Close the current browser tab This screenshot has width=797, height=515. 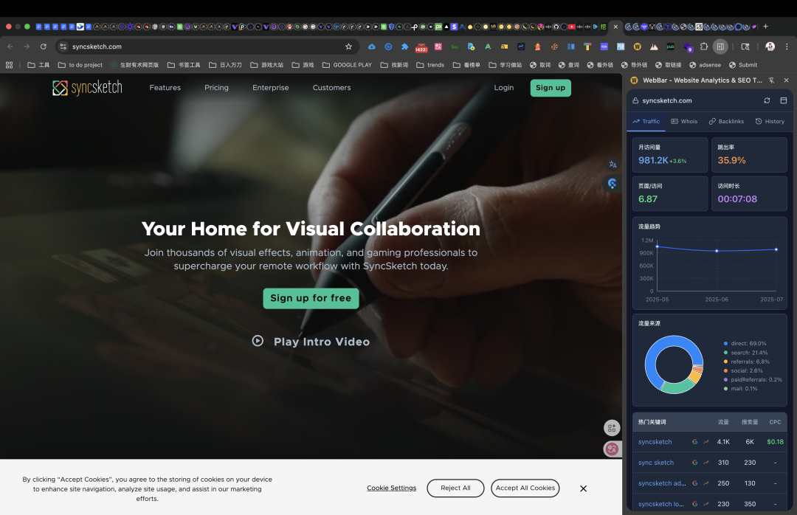615,27
